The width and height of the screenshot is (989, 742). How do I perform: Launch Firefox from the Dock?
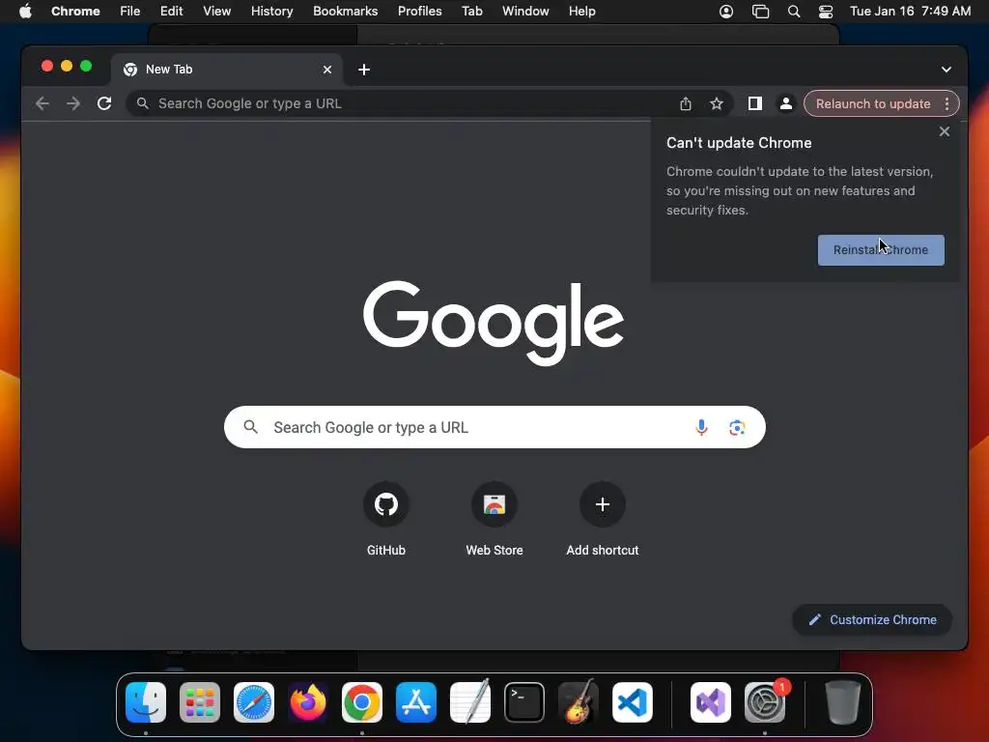tap(308, 702)
